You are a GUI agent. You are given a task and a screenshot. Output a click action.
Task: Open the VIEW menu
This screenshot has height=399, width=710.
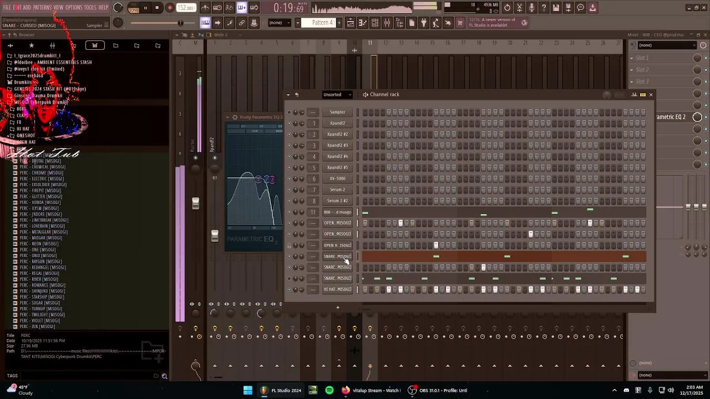pos(58,8)
